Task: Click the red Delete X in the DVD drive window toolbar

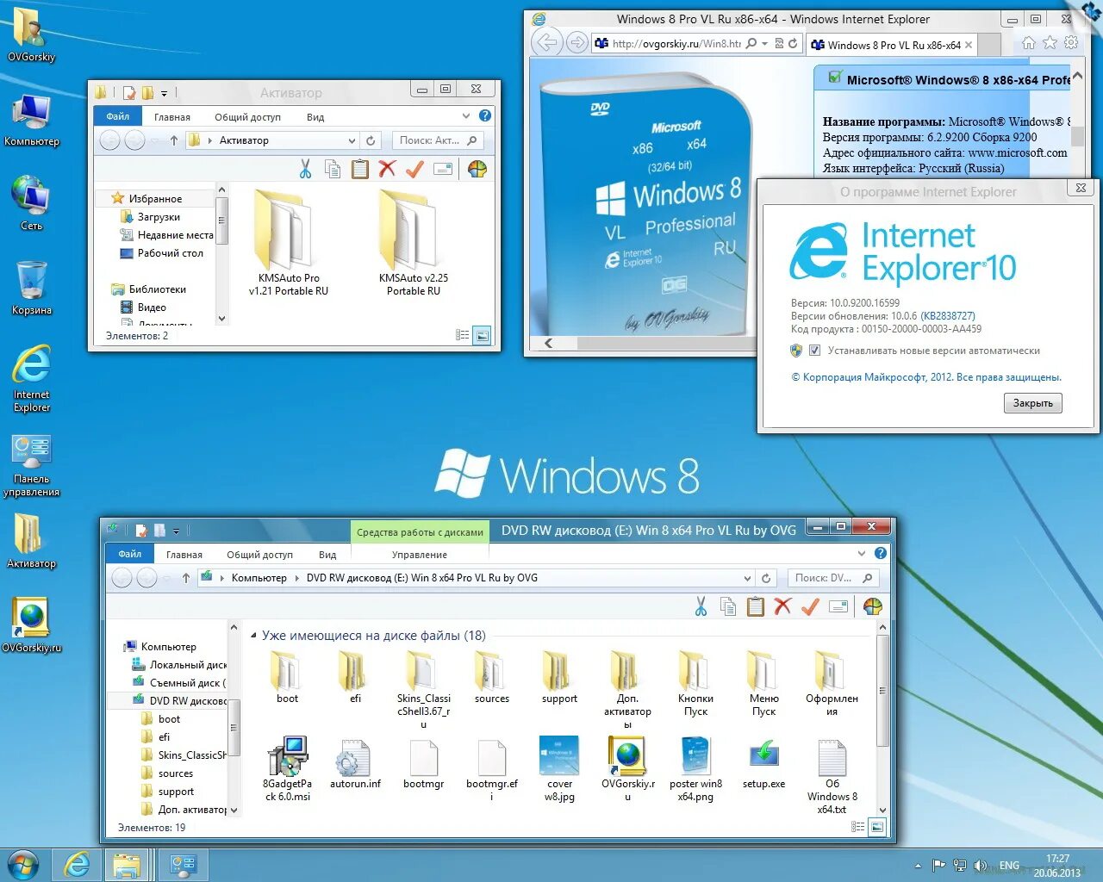Action: (782, 606)
